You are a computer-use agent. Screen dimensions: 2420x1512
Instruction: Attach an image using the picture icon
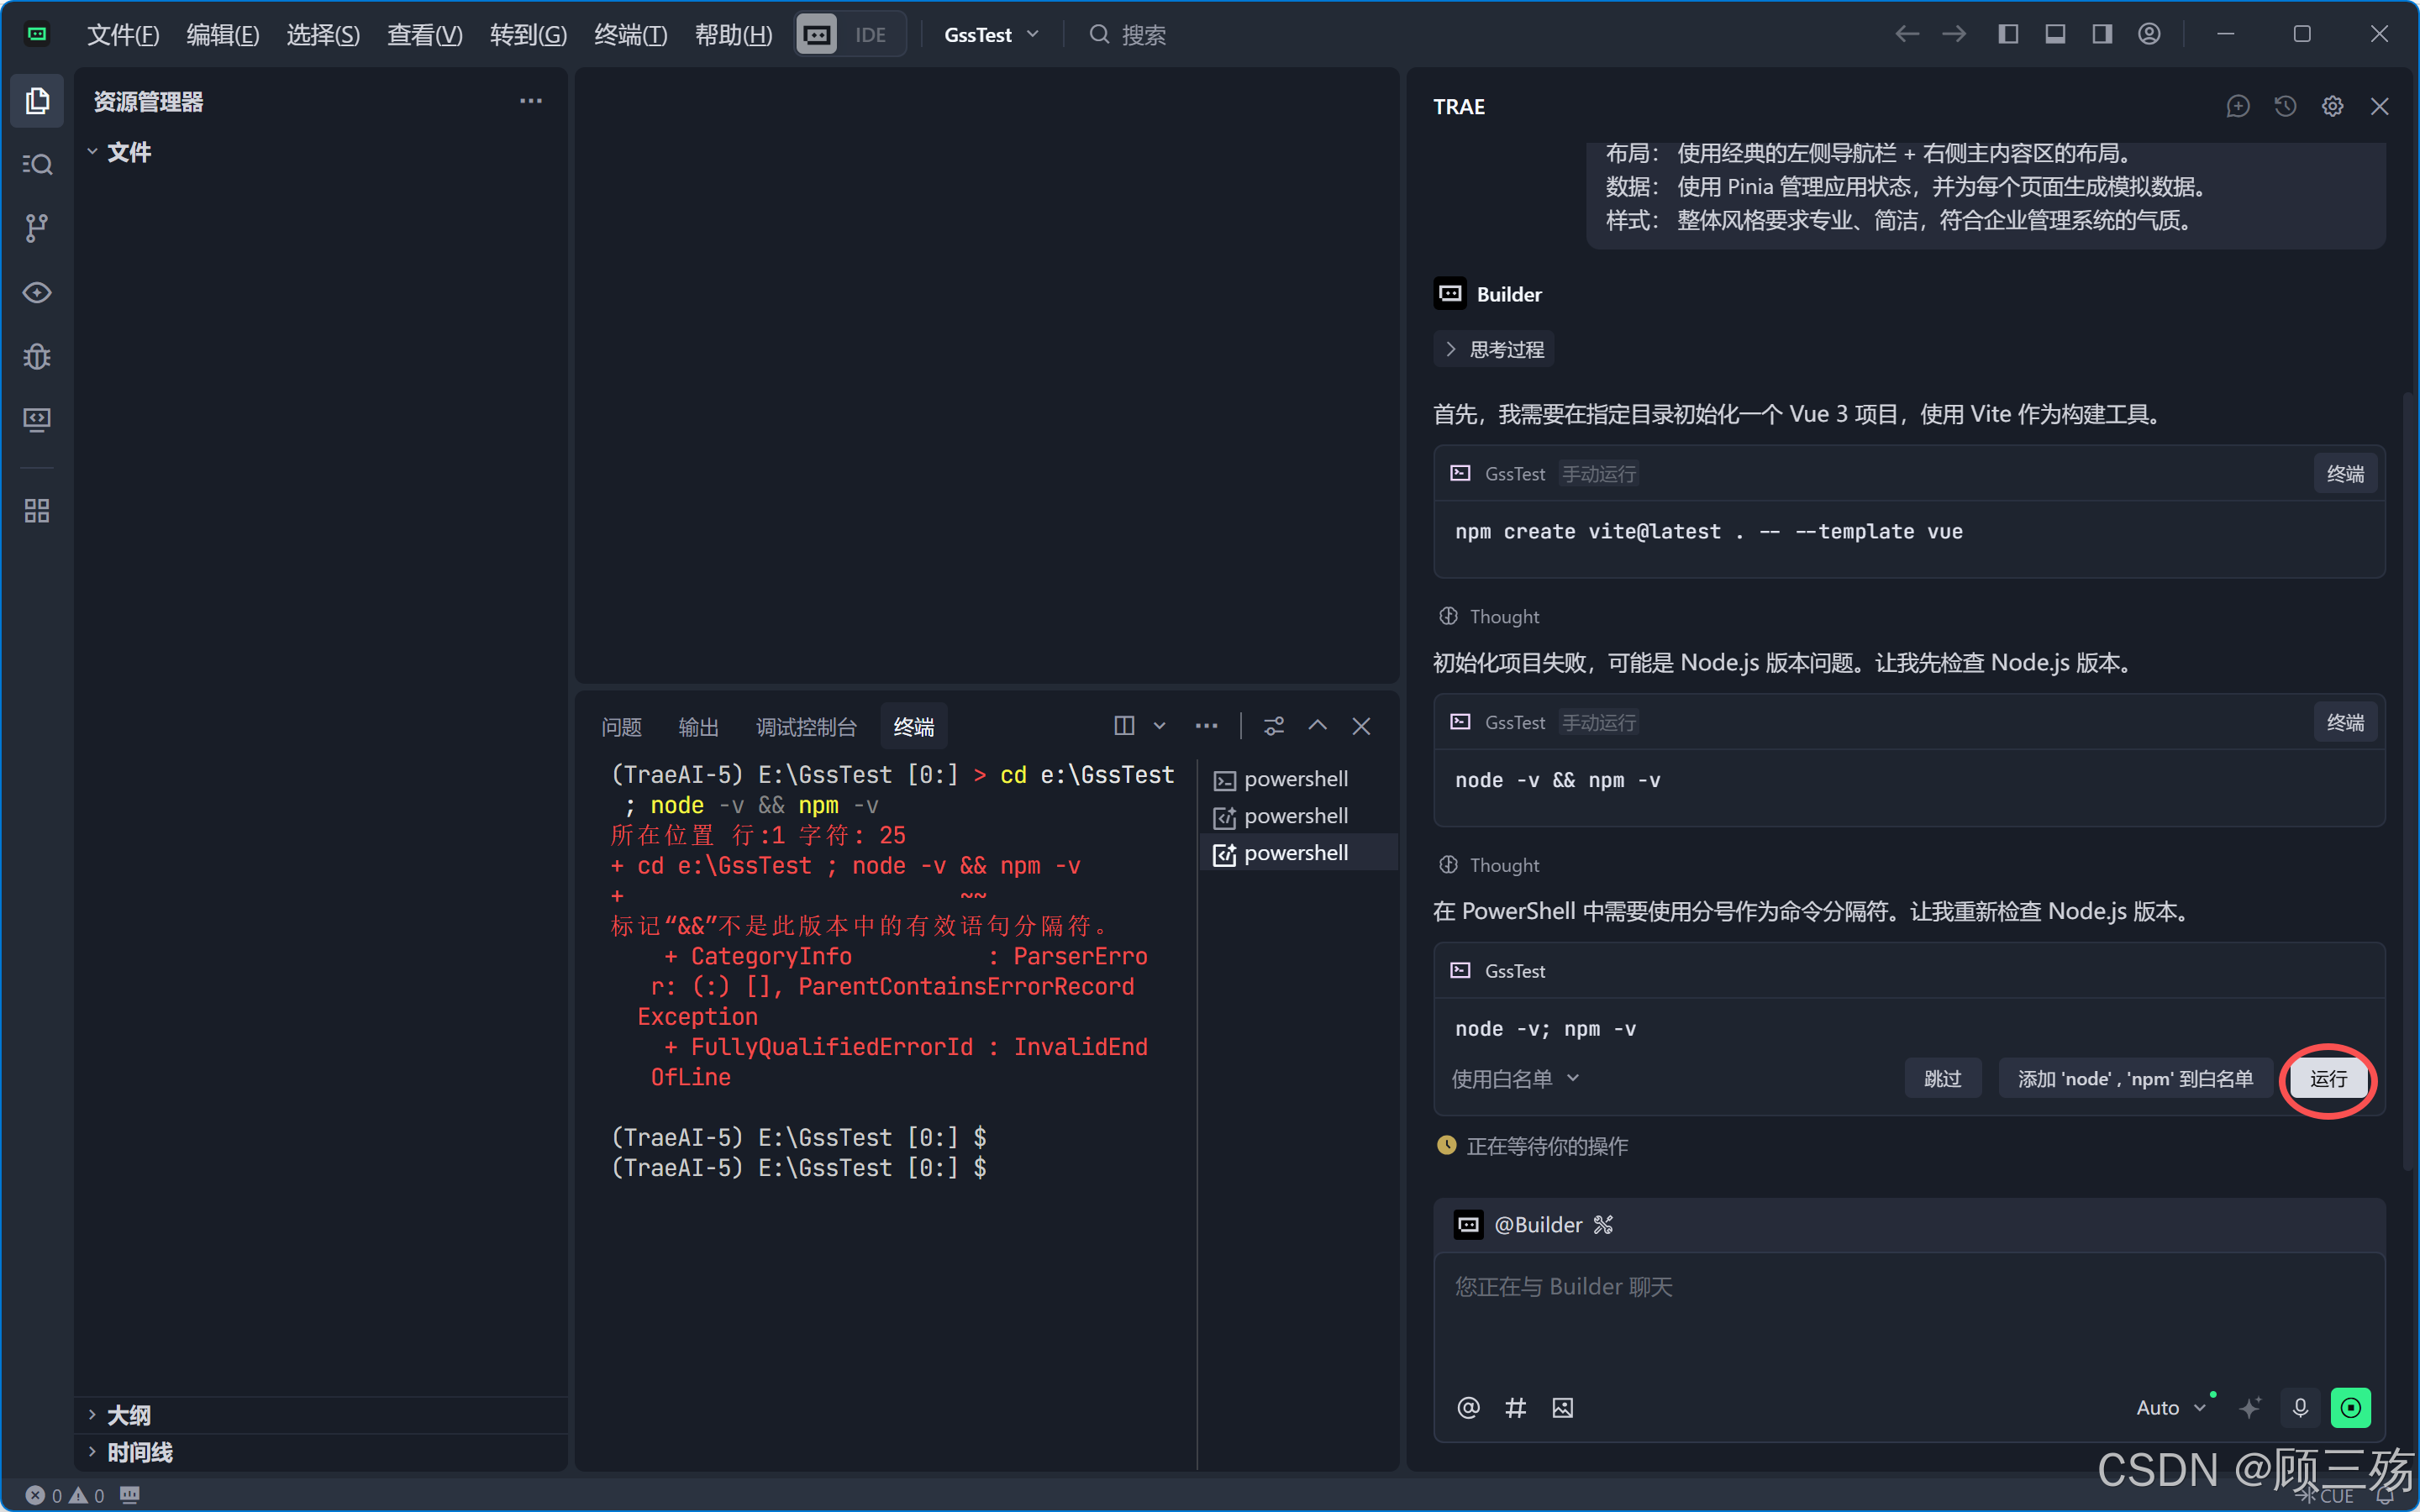[1562, 1407]
